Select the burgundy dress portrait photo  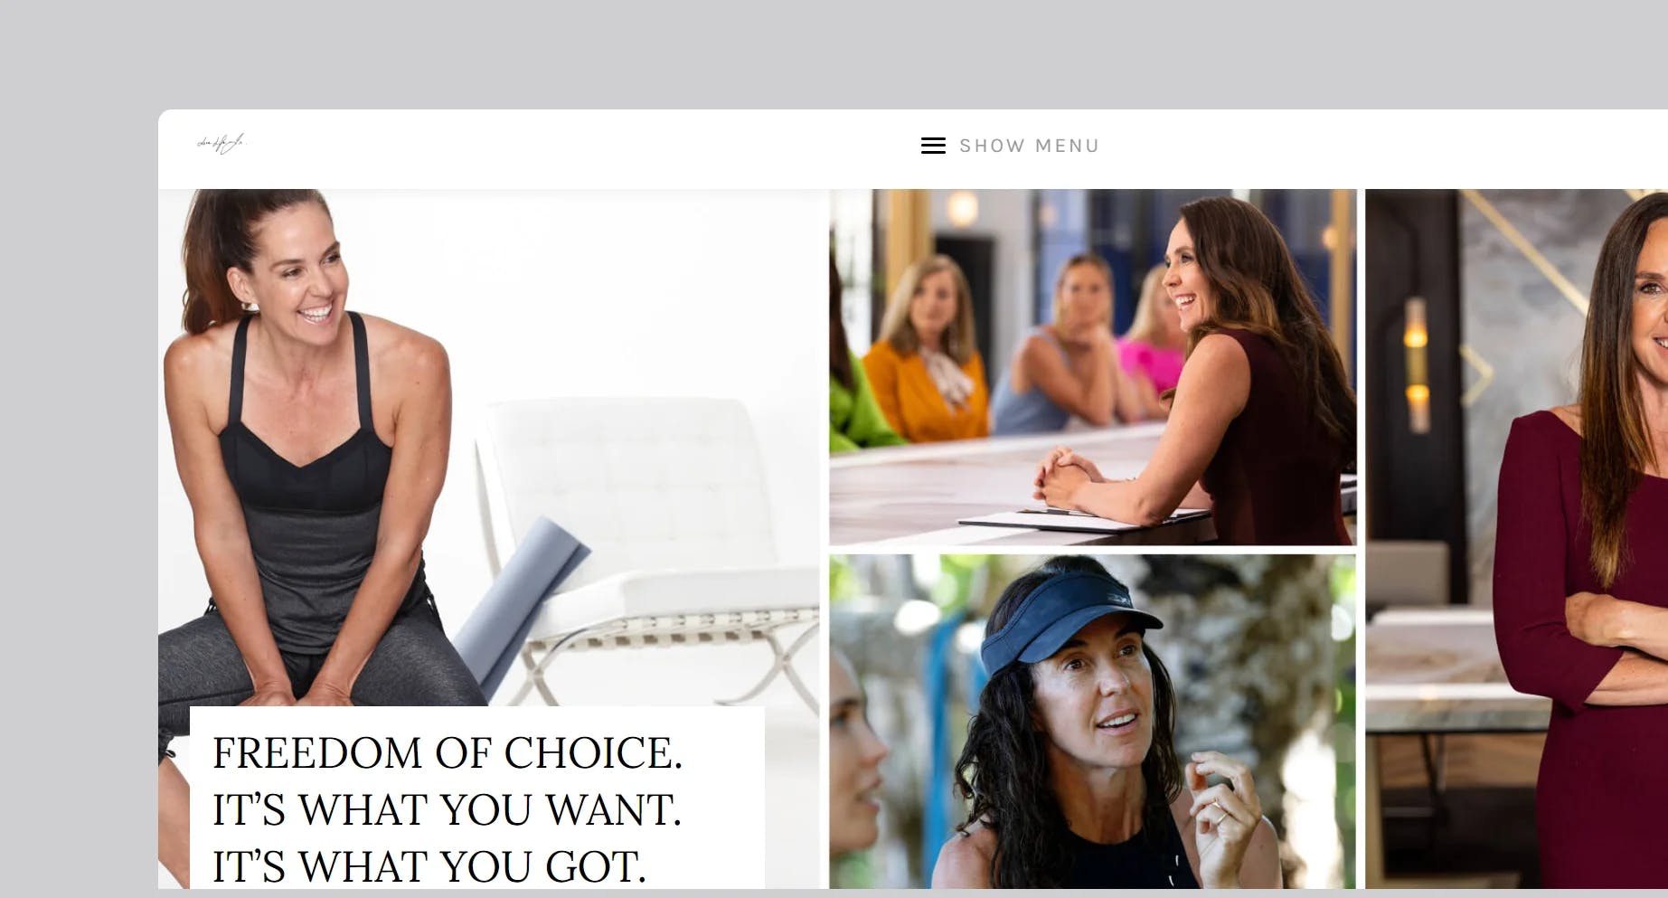pyautogui.click(x=1516, y=538)
